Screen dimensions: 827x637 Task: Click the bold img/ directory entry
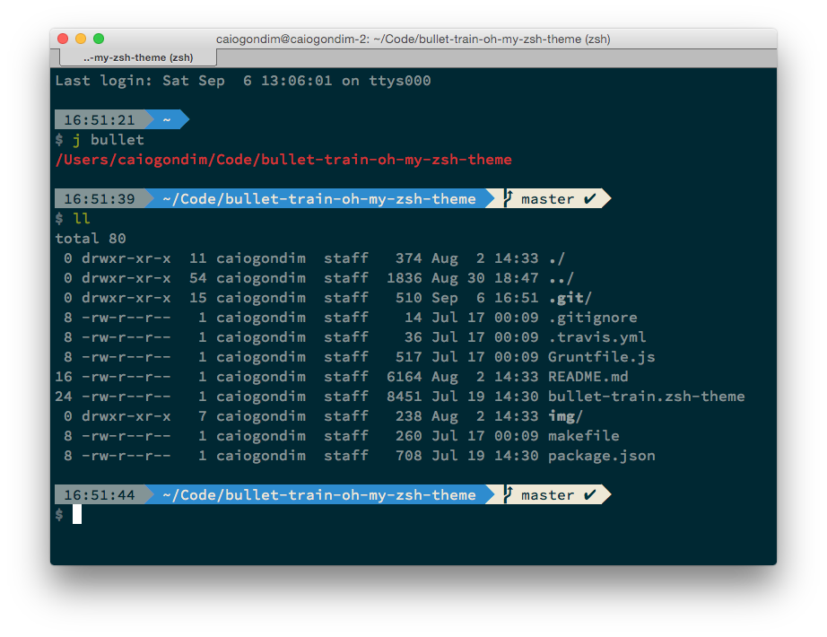[565, 416]
